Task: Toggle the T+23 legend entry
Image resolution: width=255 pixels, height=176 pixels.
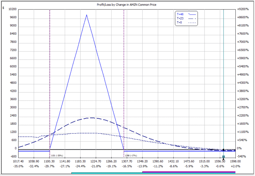Action: (180, 18)
